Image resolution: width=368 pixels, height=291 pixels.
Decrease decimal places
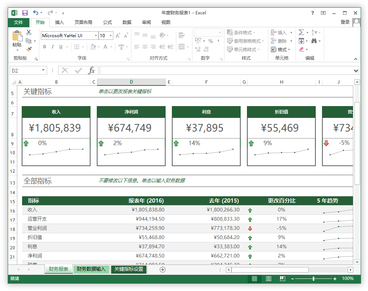pyautogui.click(x=206, y=49)
